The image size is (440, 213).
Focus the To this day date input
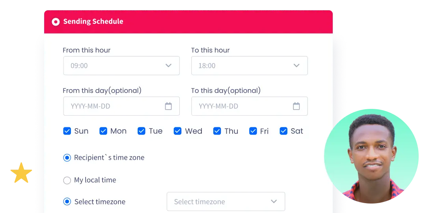pyautogui.click(x=242, y=106)
